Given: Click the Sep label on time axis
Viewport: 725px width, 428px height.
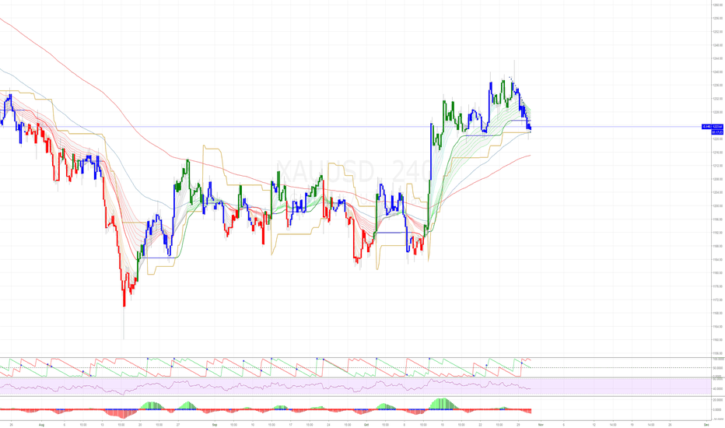Looking at the screenshot, I should 215,424.
